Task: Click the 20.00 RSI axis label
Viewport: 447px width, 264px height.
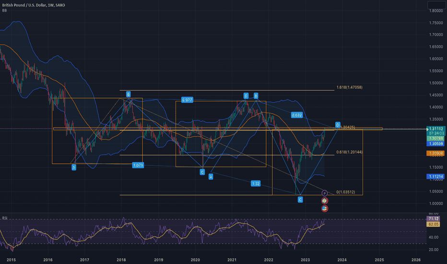Action: [434, 250]
